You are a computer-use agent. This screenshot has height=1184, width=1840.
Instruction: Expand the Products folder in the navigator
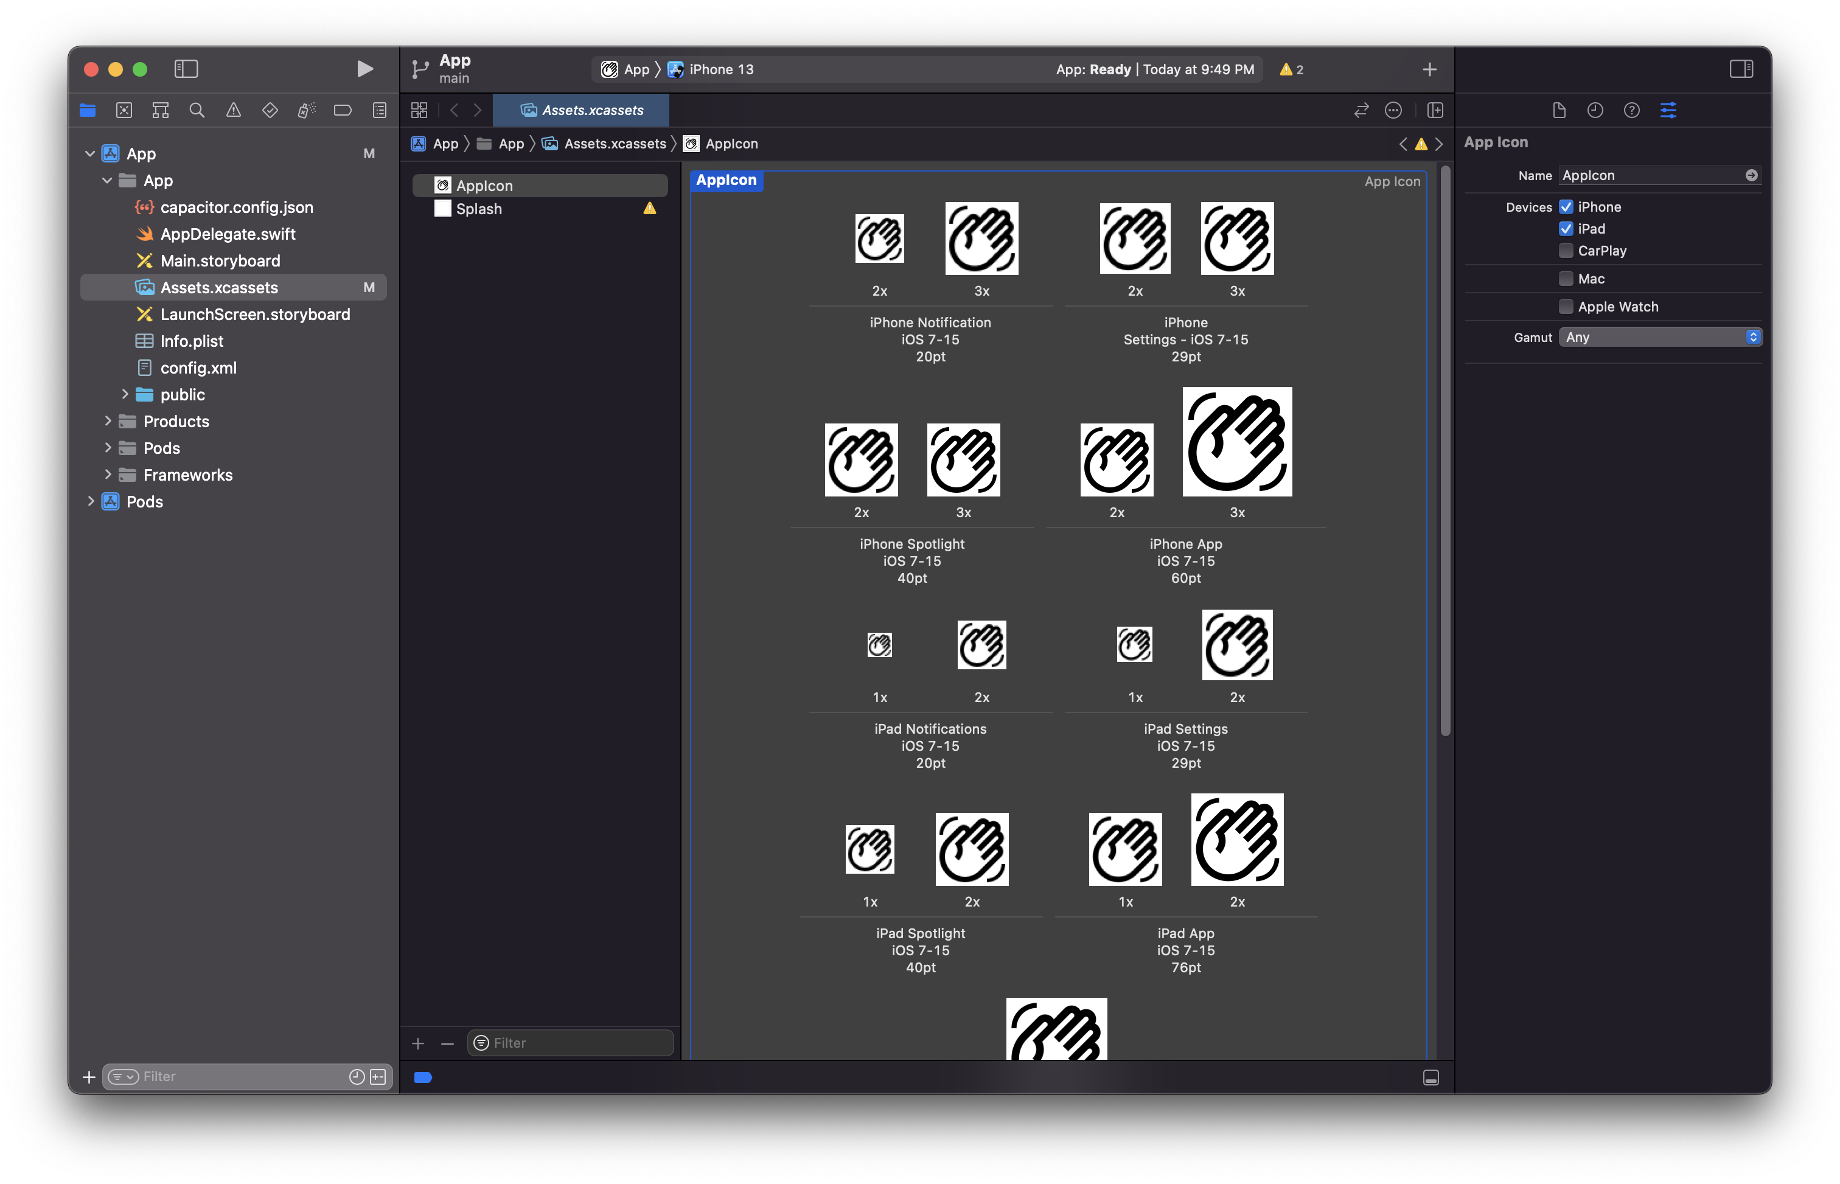pos(108,421)
